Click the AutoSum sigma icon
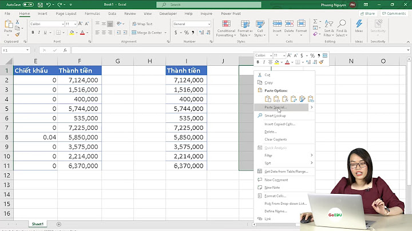Image resolution: width=412 pixels, height=231 pixels. click(315, 22)
